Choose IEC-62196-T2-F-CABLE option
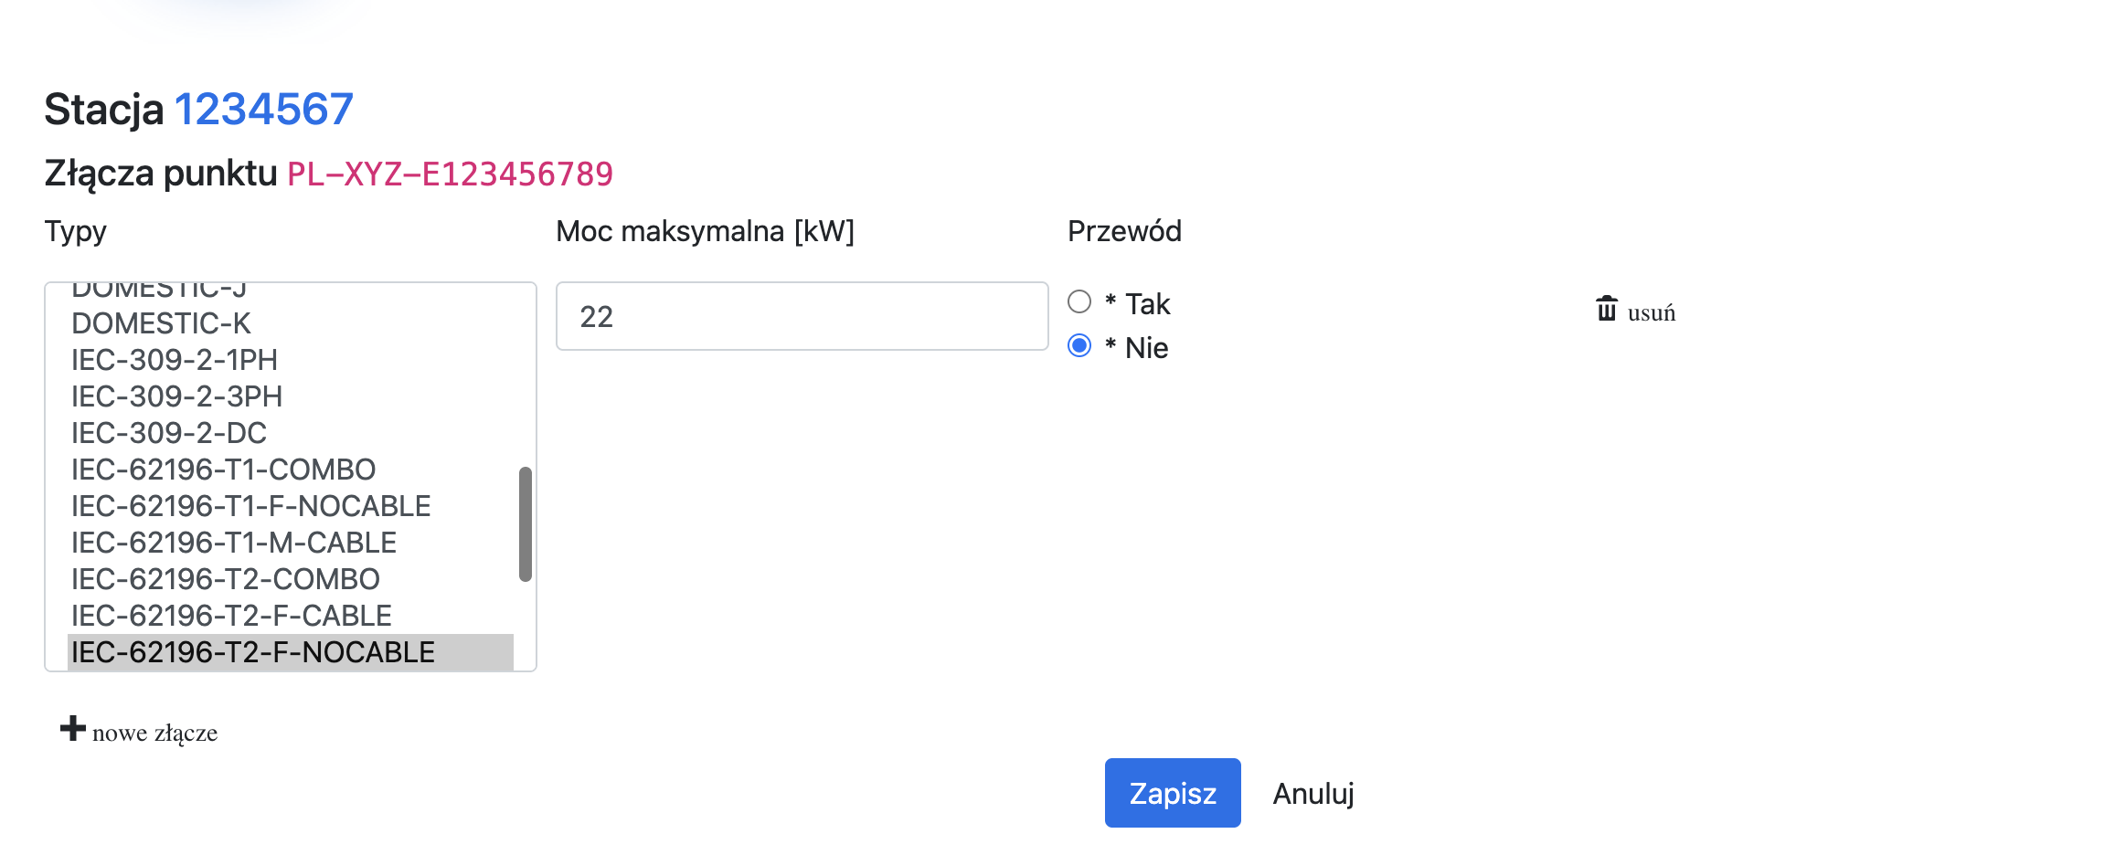 coord(231,616)
